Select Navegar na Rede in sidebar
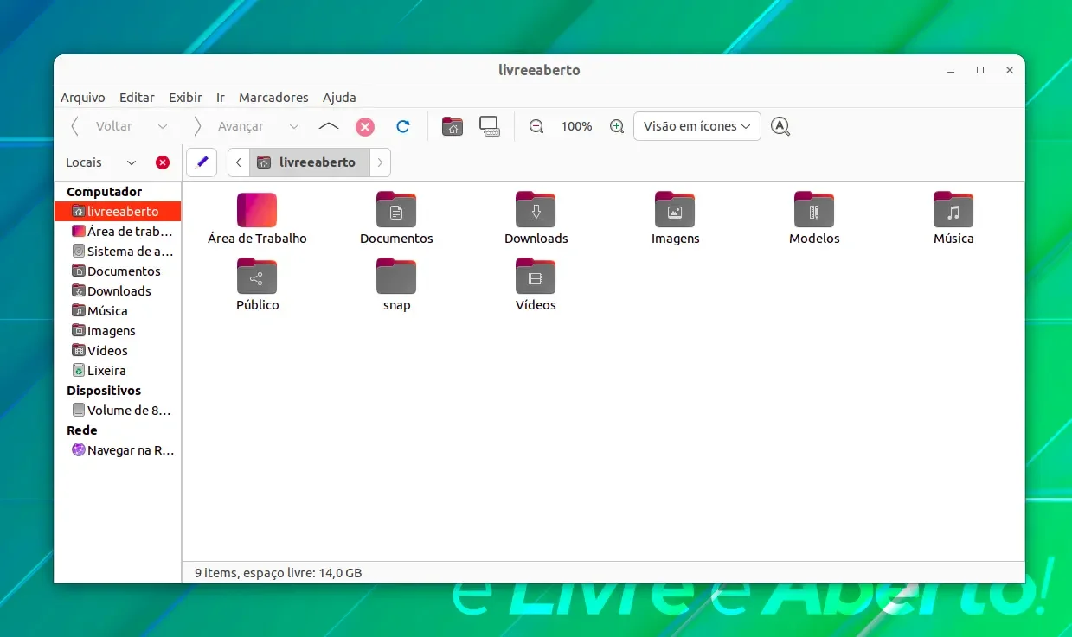The image size is (1072, 637). (x=118, y=449)
